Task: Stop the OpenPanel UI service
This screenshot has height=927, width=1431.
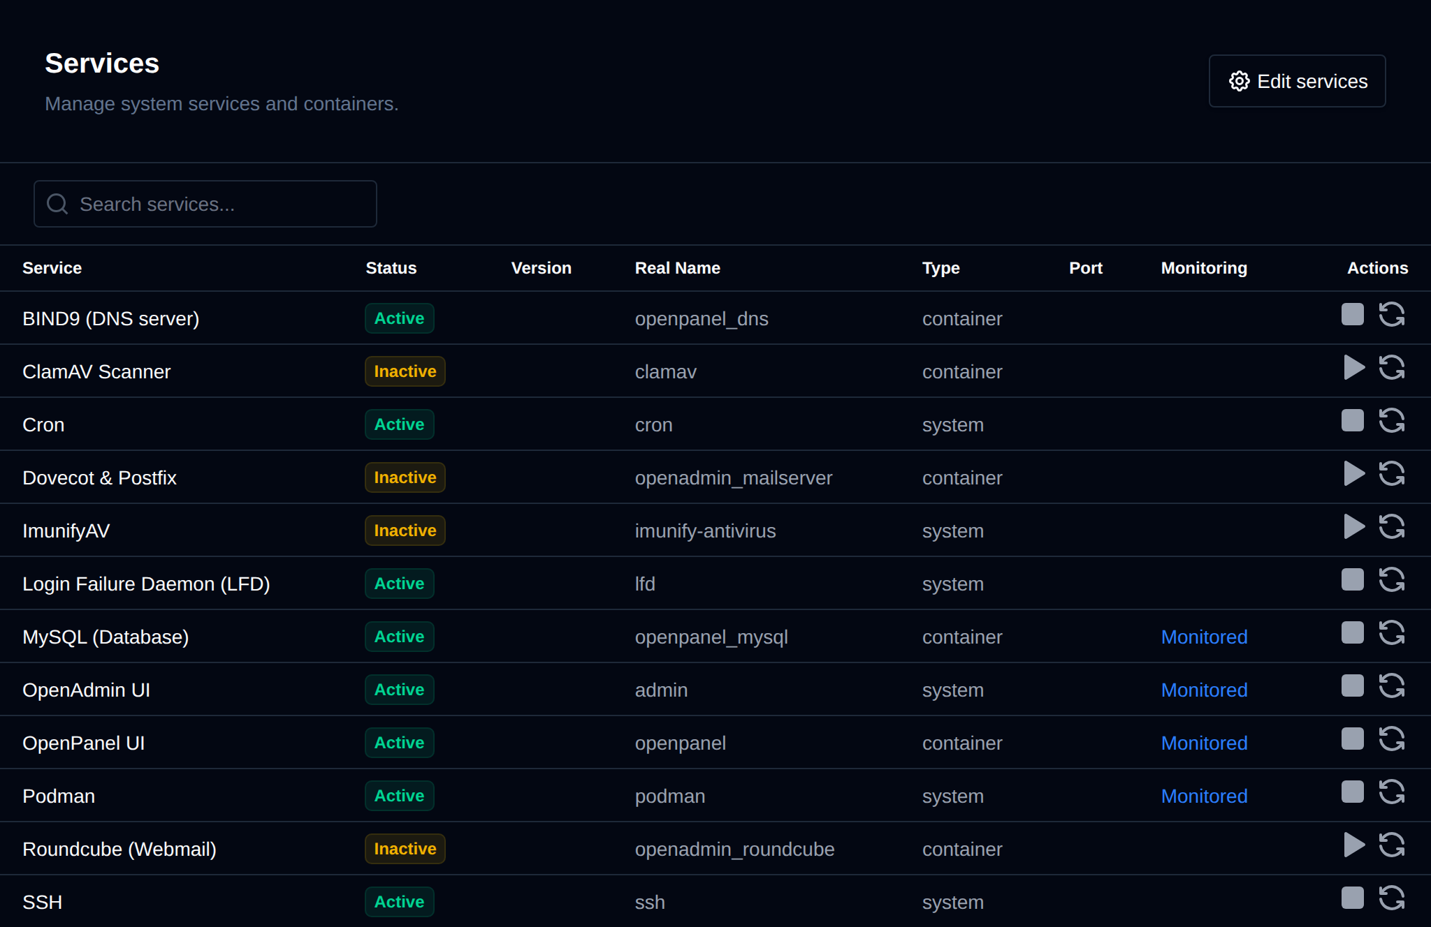Action: 1352,739
